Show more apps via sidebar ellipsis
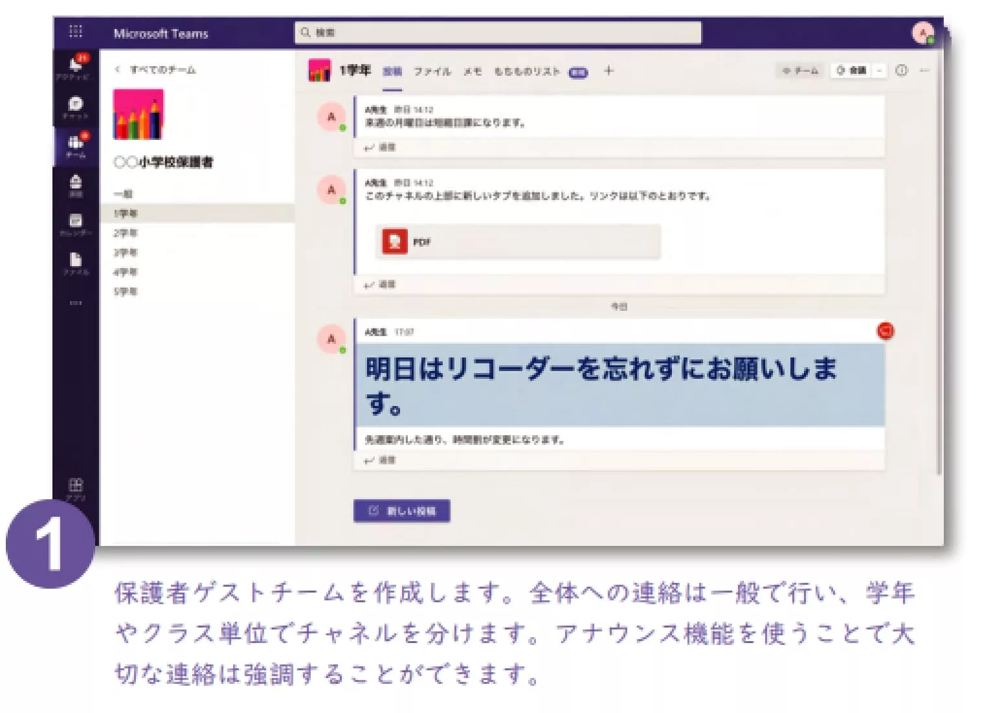The image size is (1004, 713). tap(76, 302)
